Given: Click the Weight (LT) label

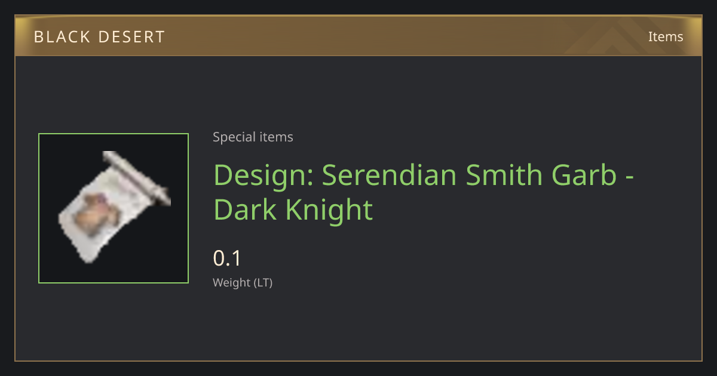Looking at the screenshot, I should point(243,283).
